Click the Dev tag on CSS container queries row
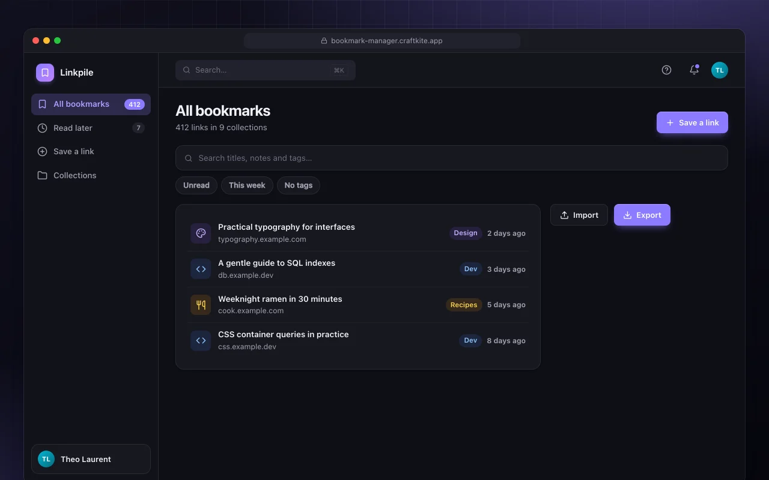 click(470, 341)
